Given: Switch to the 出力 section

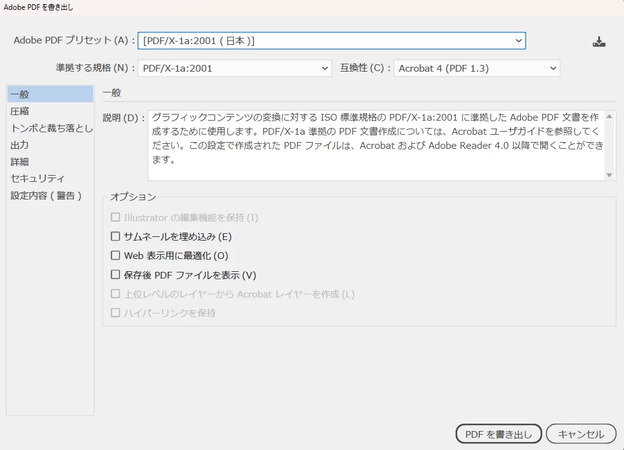Looking at the screenshot, I should (50, 144).
